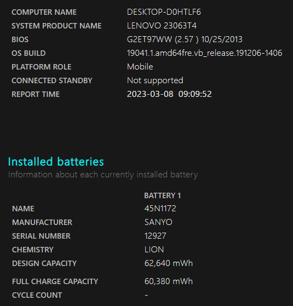Click the FULL CHARGE CAPACITY label

point(55,281)
